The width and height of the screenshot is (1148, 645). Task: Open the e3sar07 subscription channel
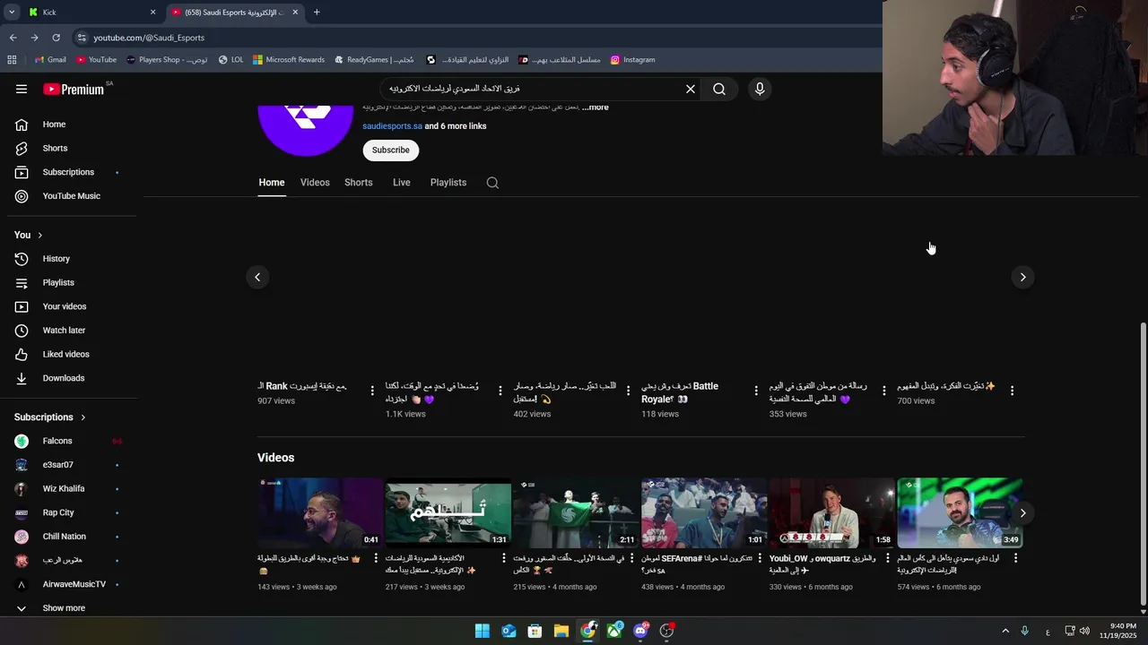(x=68, y=465)
